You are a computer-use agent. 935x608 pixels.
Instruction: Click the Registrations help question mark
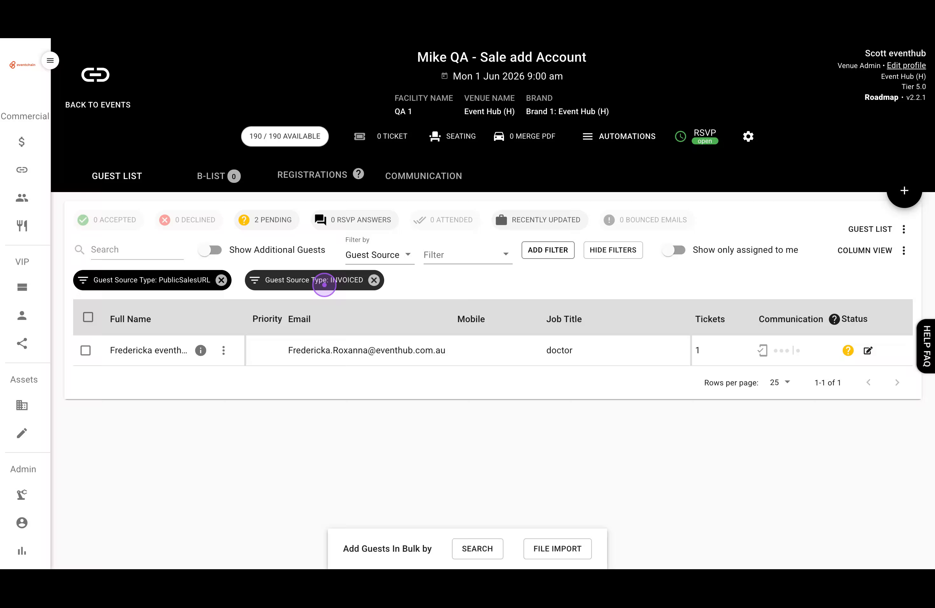click(358, 174)
